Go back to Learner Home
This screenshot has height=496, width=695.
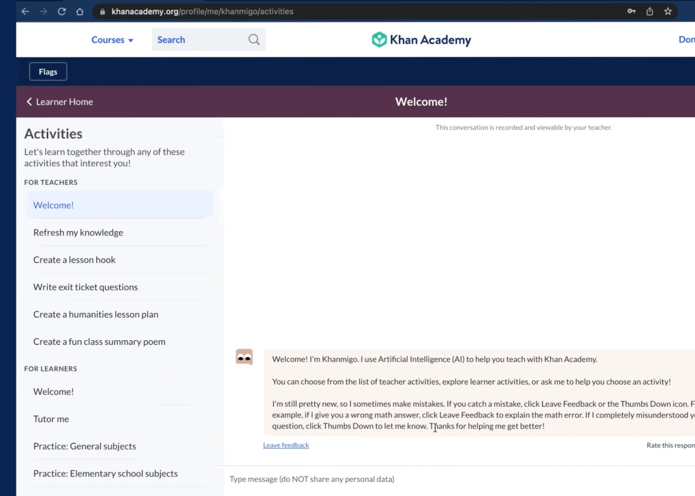[60, 102]
